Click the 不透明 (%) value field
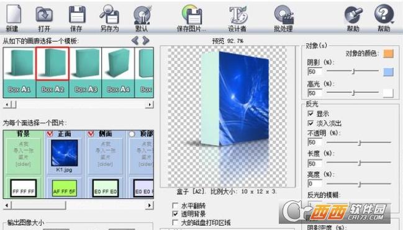Viewport: 403px width, 230px height. [x=315, y=142]
